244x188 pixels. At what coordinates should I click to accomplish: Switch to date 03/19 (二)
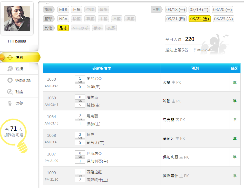[199, 10]
